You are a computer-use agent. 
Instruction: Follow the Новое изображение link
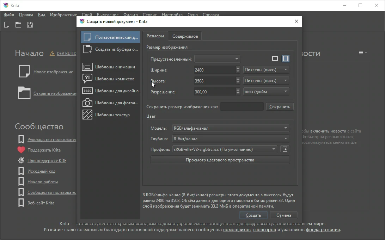tap(53, 72)
